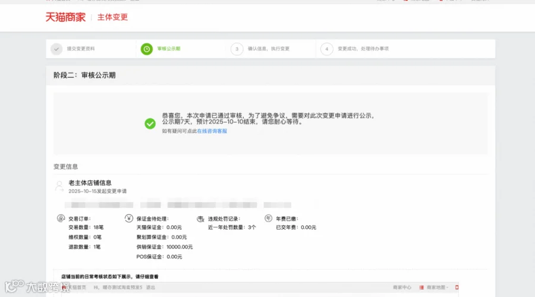Expand the 商家地图 dropdown in embedded bar
The height and width of the screenshot is (297, 535).
(438, 288)
